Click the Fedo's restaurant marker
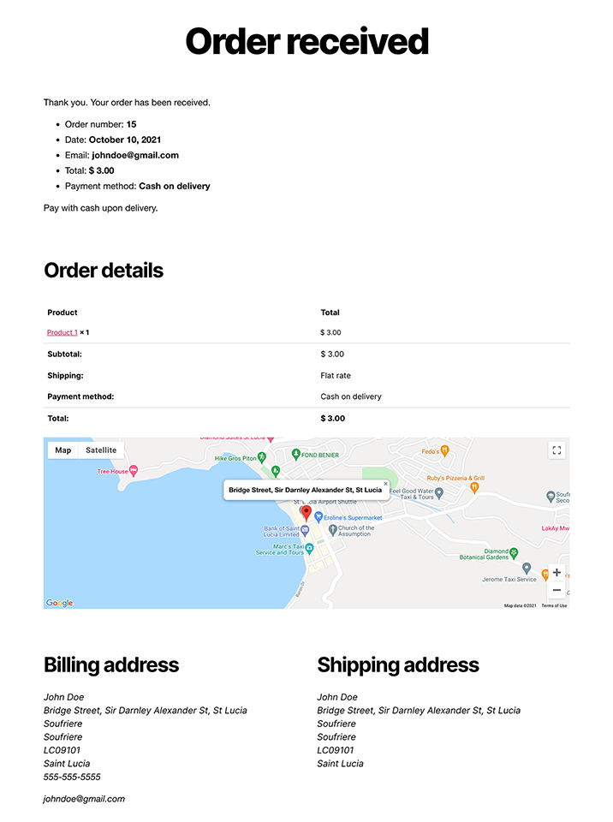Viewport: 613px width, 822px height. [444, 450]
